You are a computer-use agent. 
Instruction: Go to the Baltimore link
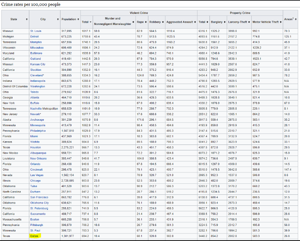pyautogui.click(x=36, y=53)
